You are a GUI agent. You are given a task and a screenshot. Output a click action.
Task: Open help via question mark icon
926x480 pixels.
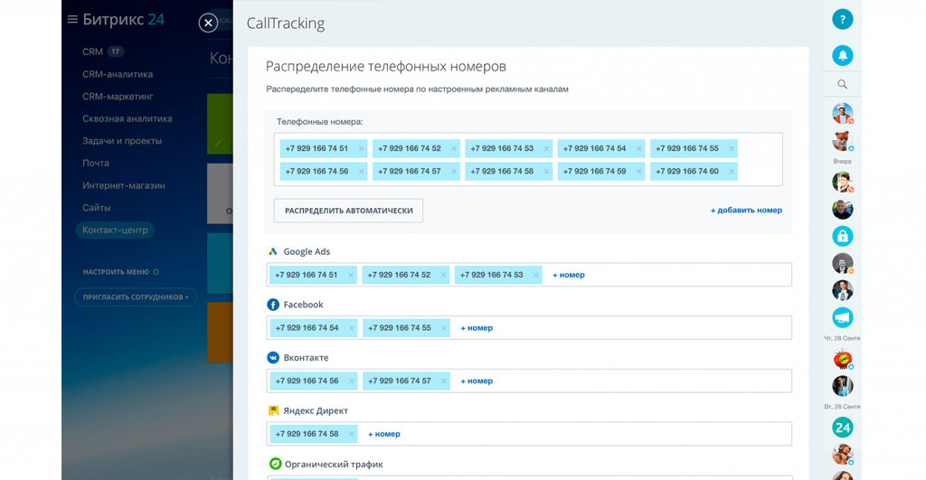click(x=842, y=20)
